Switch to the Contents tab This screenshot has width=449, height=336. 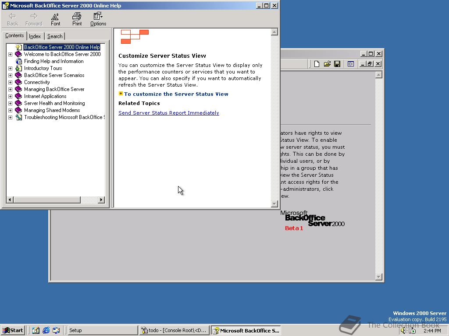(14, 36)
